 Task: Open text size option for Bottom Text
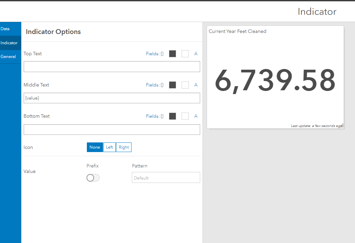point(196,116)
